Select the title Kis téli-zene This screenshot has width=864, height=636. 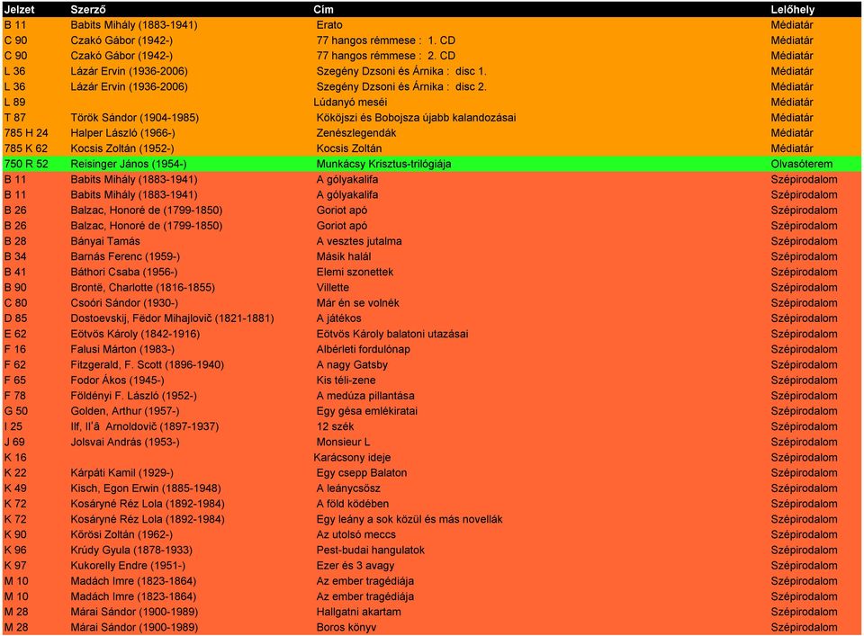coord(346,380)
